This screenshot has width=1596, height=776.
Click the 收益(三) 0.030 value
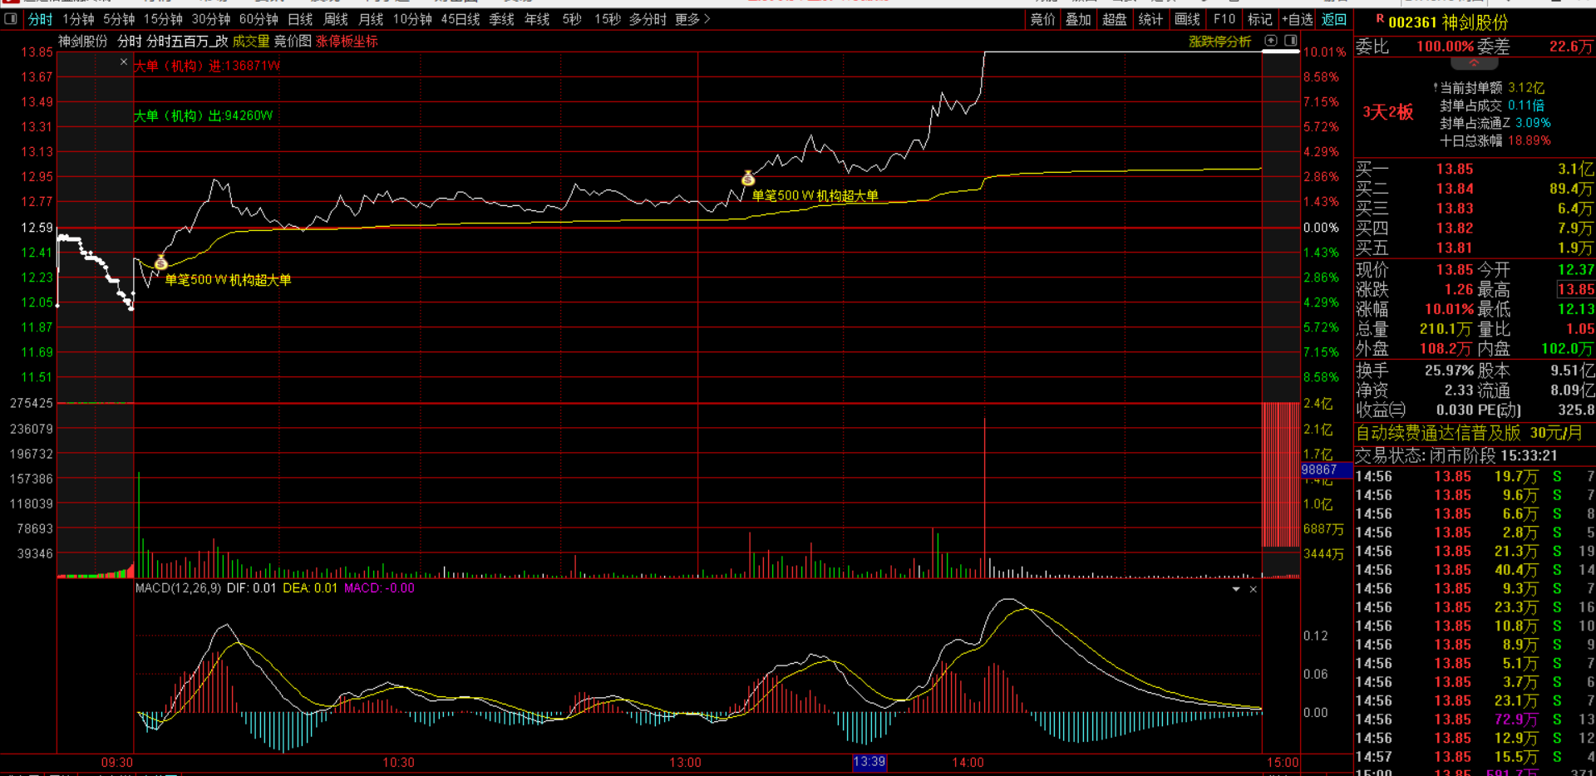click(x=1456, y=410)
